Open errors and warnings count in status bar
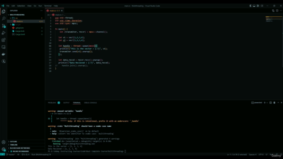 [x=26, y=155]
